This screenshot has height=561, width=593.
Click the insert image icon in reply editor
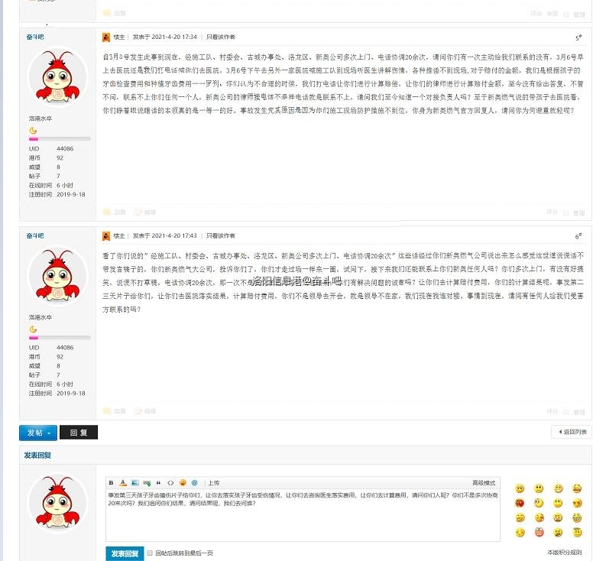[x=134, y=483]
